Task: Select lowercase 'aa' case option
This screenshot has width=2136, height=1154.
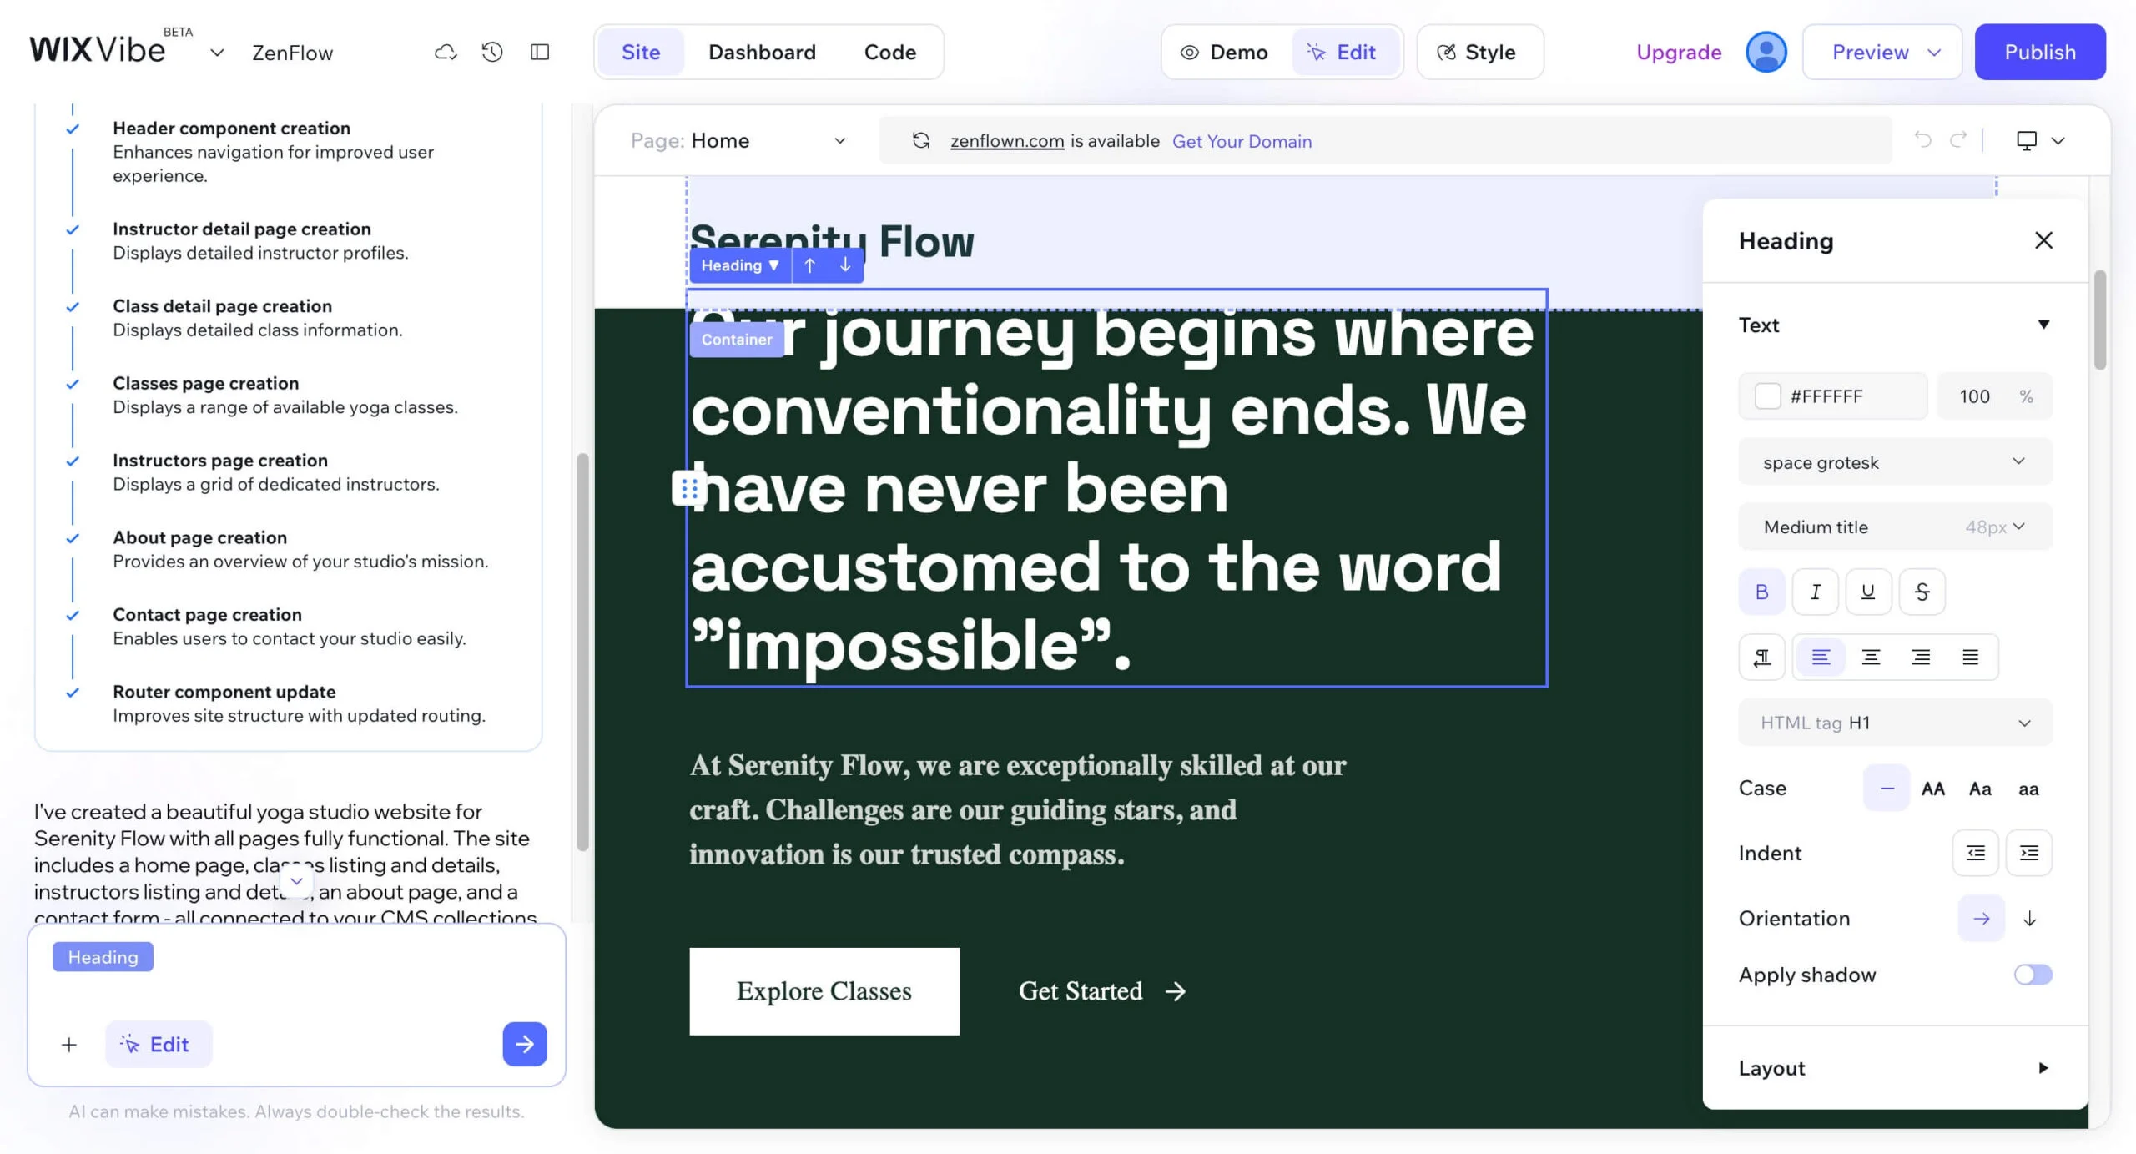Action: [2028, 789]
